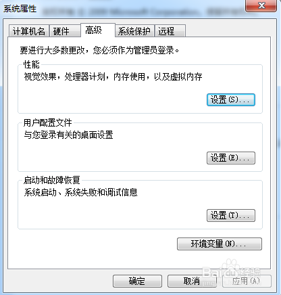281x295 pixels.
Task: Close the 系统属性 dialog window
Action: tap(261, 5)
